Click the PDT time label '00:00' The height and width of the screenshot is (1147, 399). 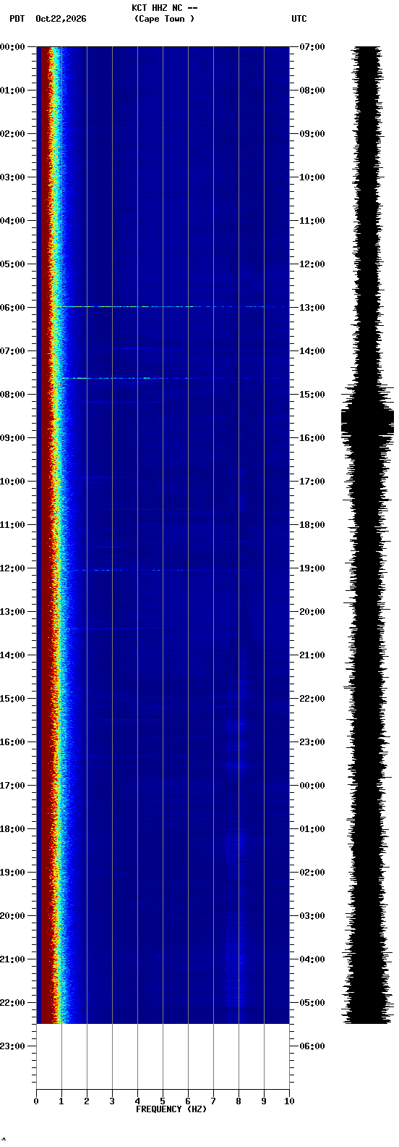tap(12, 47)
